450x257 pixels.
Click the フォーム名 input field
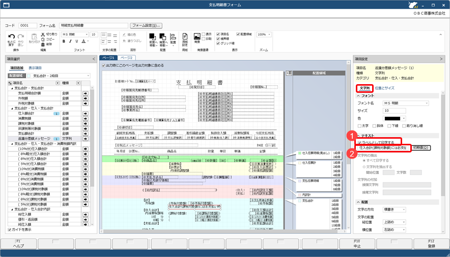coord(94,25)
